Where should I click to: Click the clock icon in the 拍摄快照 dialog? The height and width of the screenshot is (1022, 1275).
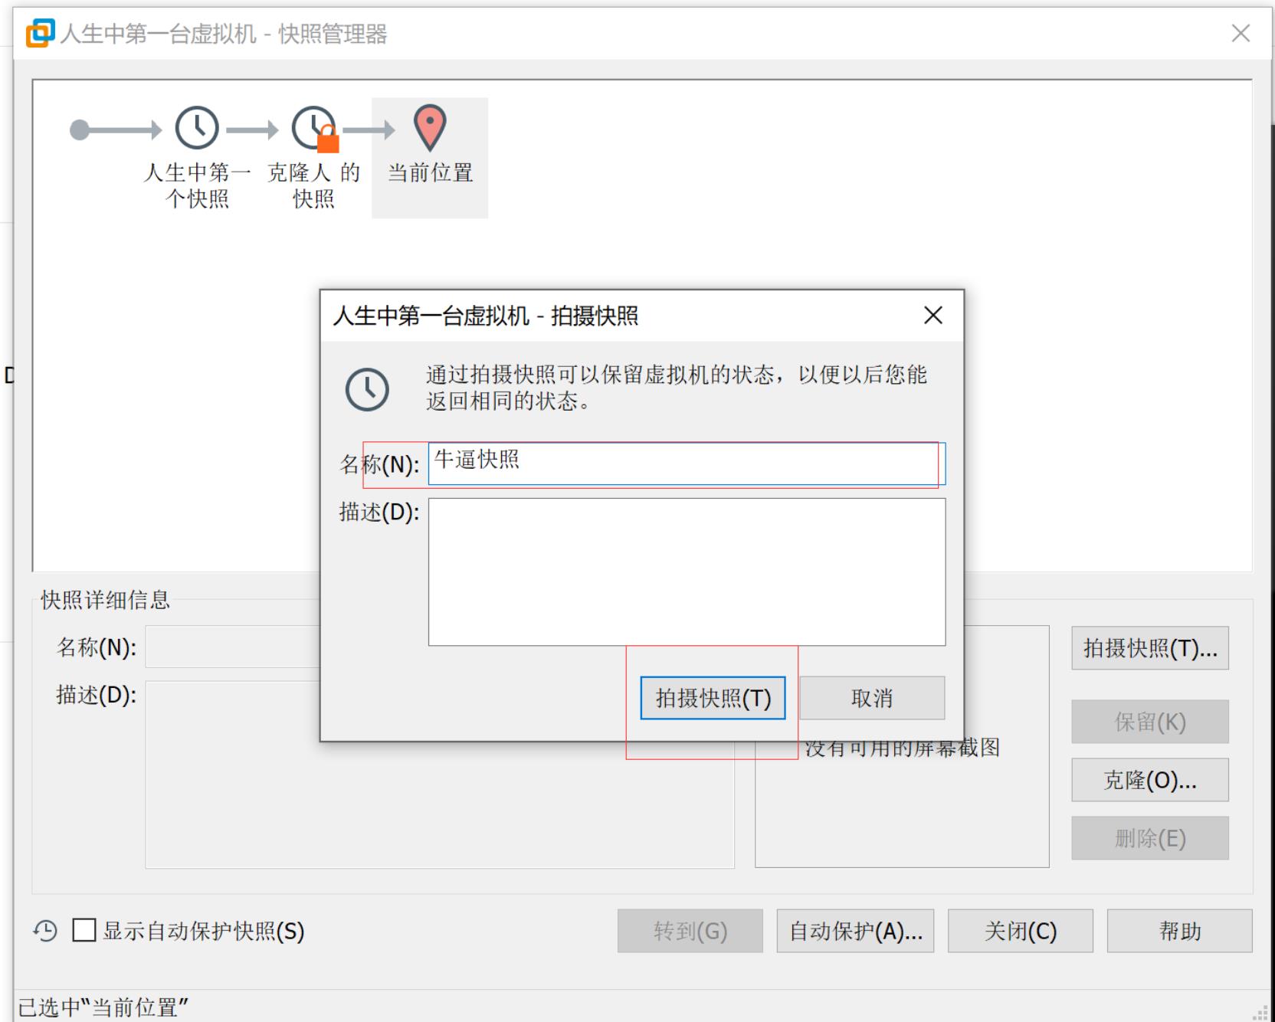pos(367,389)
